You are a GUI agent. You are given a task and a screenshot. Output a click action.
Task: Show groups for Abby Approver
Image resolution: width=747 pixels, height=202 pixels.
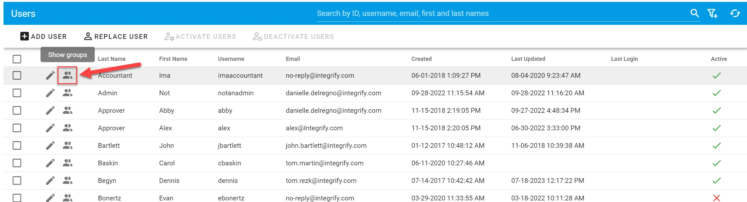tap(67, 111)
